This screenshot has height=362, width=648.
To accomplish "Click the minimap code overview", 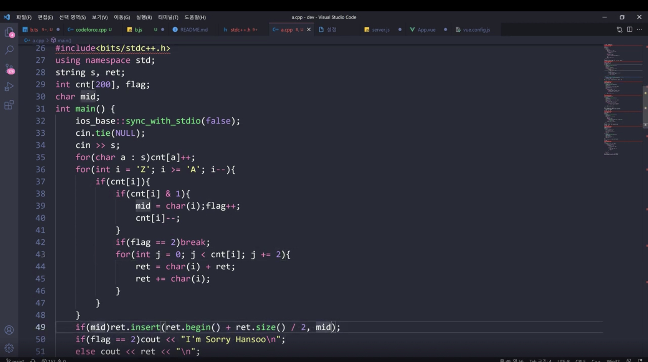I will 623,99.
